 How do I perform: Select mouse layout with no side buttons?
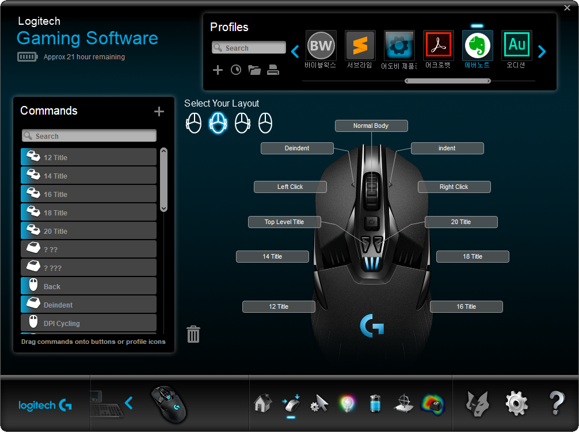point(265,123)
